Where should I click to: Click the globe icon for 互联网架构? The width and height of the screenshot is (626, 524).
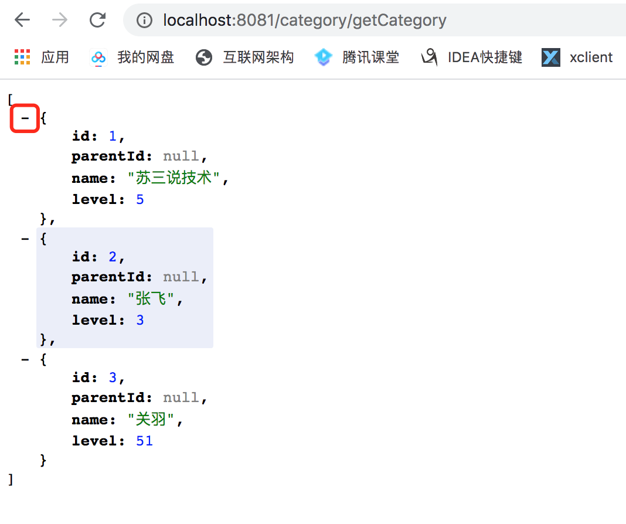click(x=203, y=57)
